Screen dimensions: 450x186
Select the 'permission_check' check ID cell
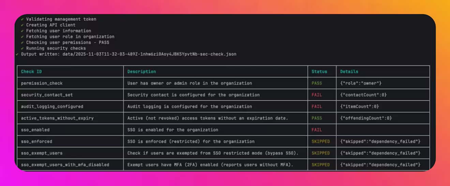click(70, 83)
